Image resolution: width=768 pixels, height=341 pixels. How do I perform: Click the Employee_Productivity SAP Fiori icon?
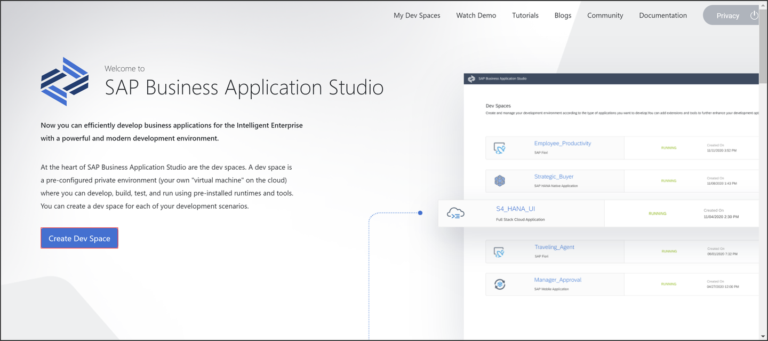pyautogui.click(x=499, y=148)
